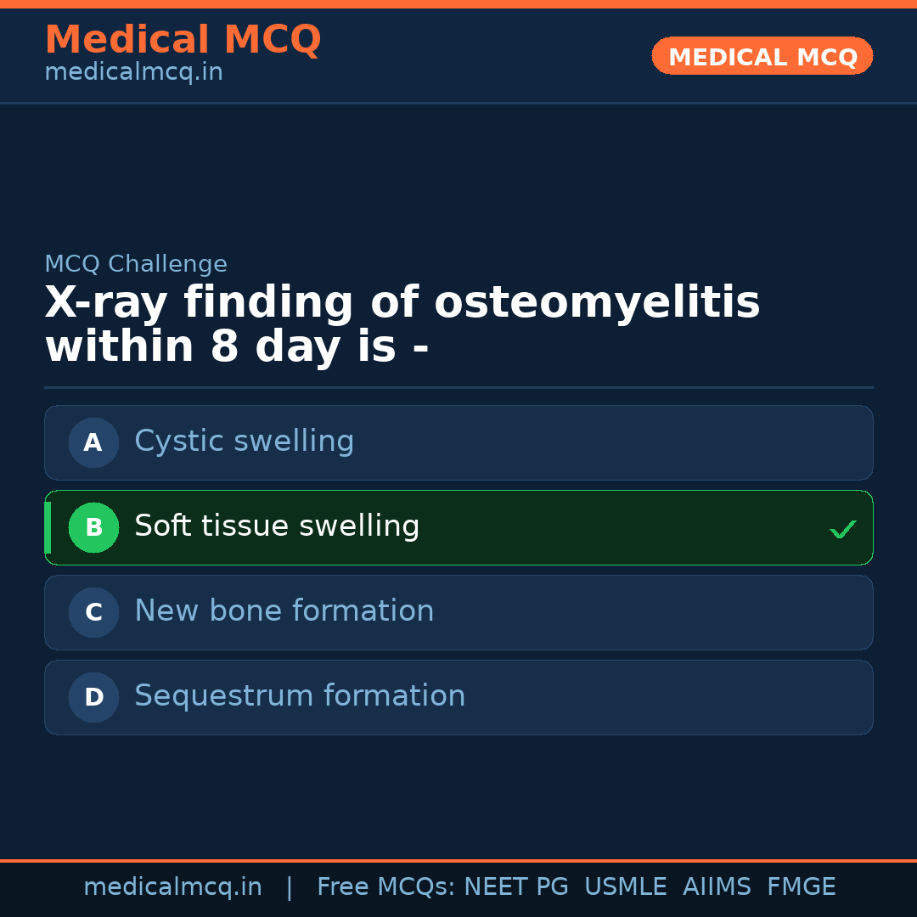This screenshot has width=917, height=917.
Task: Open the medicalmcq.in link in the header
Action: (x=133, y=73)
